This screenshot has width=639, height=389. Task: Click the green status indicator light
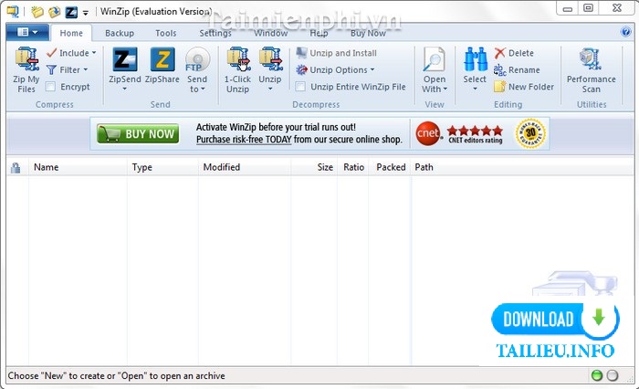point(597,375)
